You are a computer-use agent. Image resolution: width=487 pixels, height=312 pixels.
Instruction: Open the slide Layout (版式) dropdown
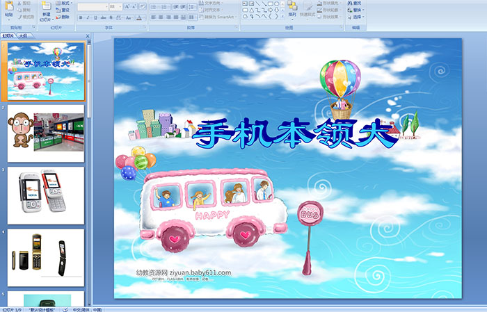(x=64, y=3)
